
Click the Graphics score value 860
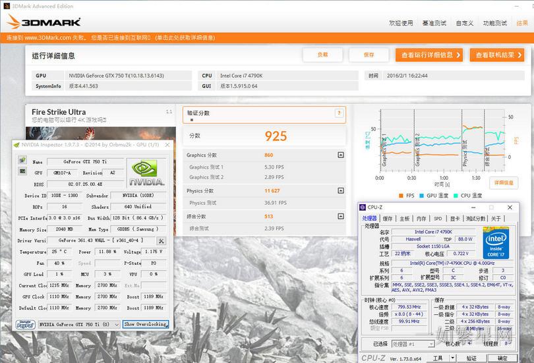click(x=269, y=155)
